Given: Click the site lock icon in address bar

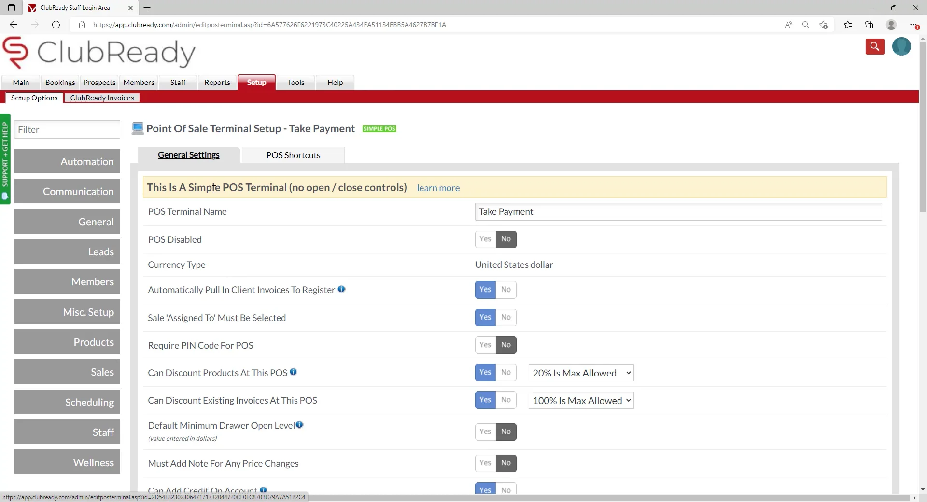Looking at the screenshot, I should (82, 25).
